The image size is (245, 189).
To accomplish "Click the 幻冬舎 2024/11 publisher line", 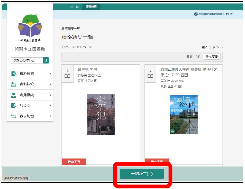I will pyautogui.click(x=89, y=76).
